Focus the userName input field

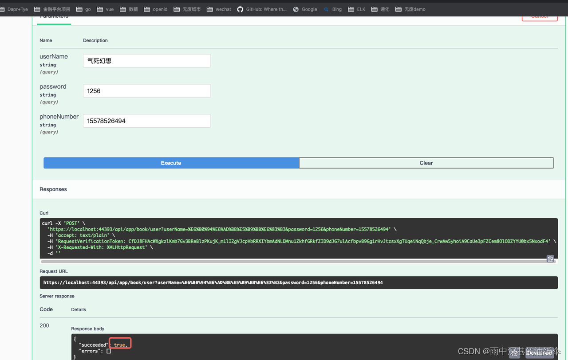click(147, 61)
